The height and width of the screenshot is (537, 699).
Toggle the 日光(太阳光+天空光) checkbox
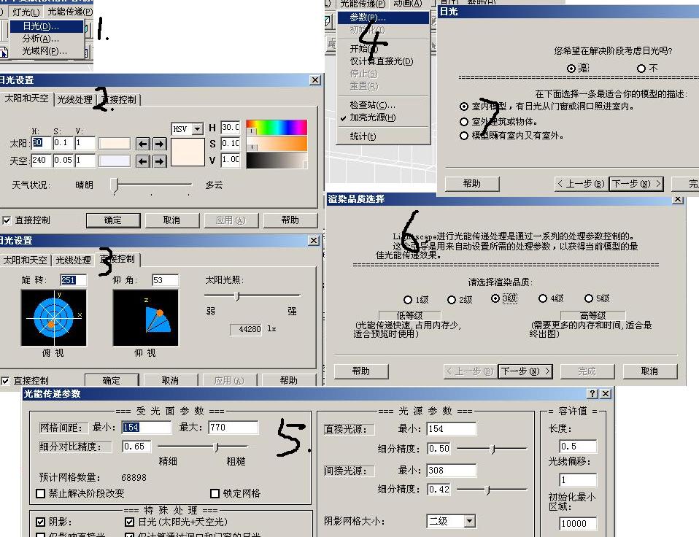(129, 522)
